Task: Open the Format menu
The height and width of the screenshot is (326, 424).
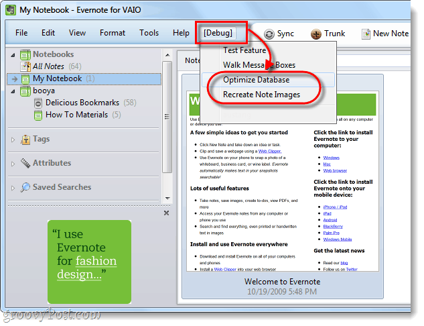Action: point(113,33)
